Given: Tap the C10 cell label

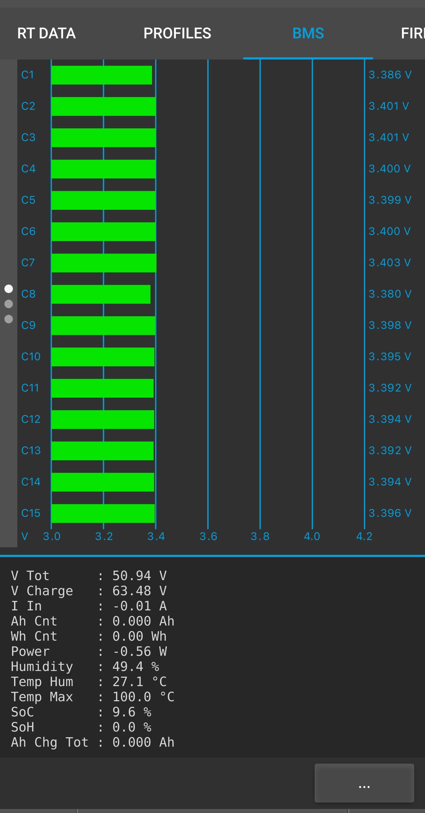Looking at the screenshot, I should (31, 357).
